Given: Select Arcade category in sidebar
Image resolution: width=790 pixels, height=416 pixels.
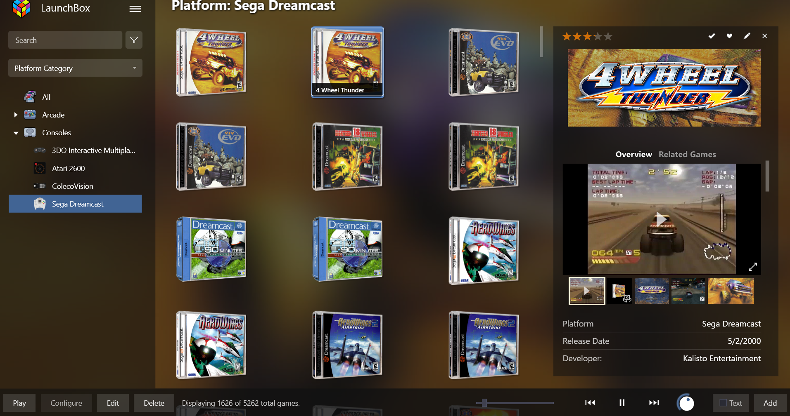Looking at the screenshot, I should 53,115.
